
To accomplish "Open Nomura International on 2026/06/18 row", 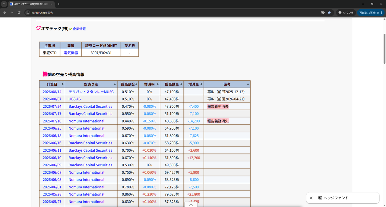I will [x=87, y=136].
